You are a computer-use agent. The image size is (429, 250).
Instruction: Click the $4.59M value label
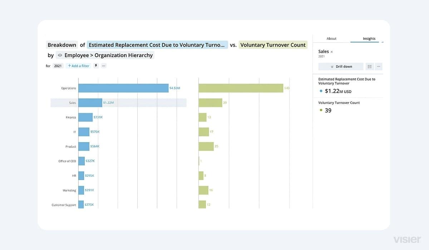[175, 88]
